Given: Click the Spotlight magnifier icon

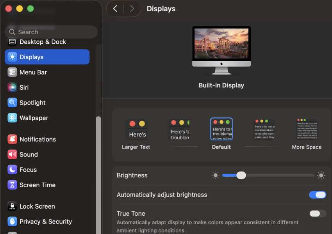Looking at the screenshot, I should point(12,103).
